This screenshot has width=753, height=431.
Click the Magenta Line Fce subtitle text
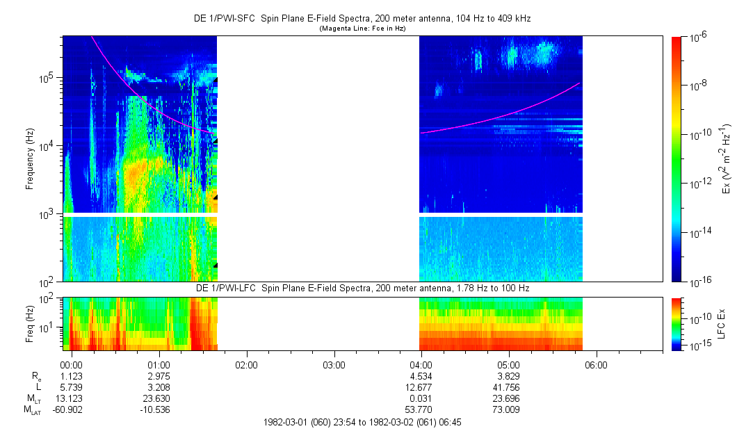pos(362,29)
